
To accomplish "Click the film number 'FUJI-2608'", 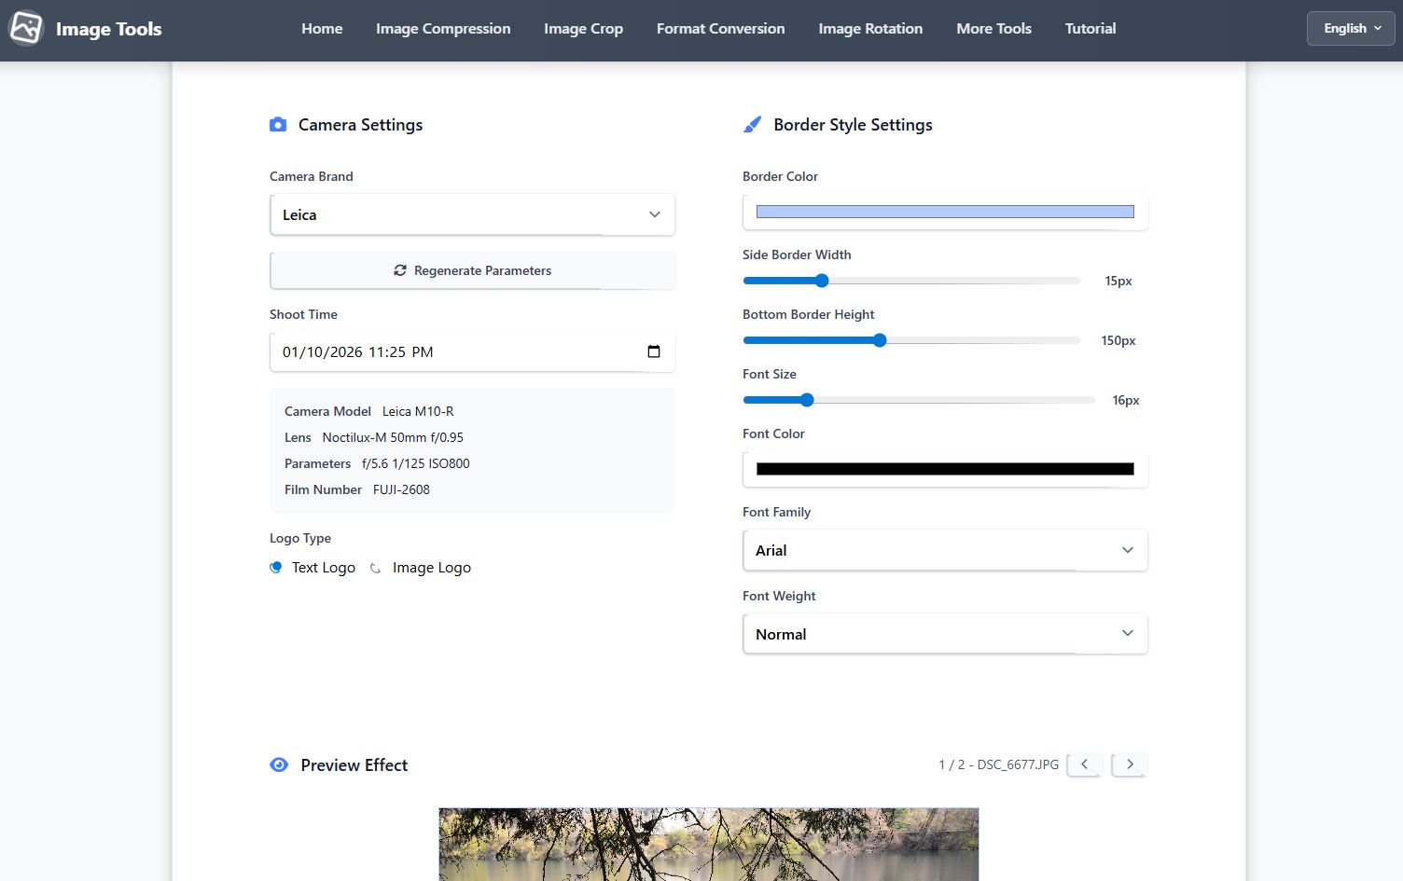I will tap(401, 489).
